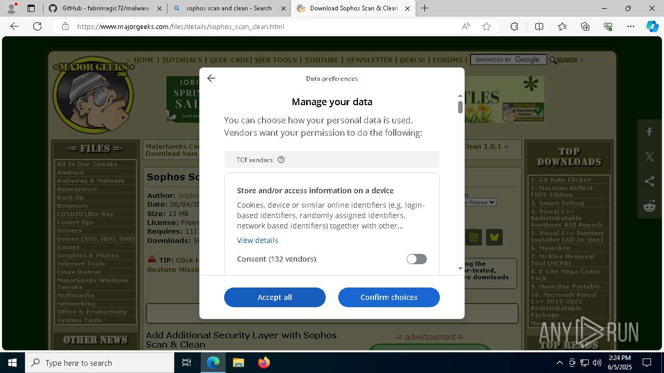Open the Copilot sidebar icon
This screenshot has height=373, width=664.
[x=652, y=26]
